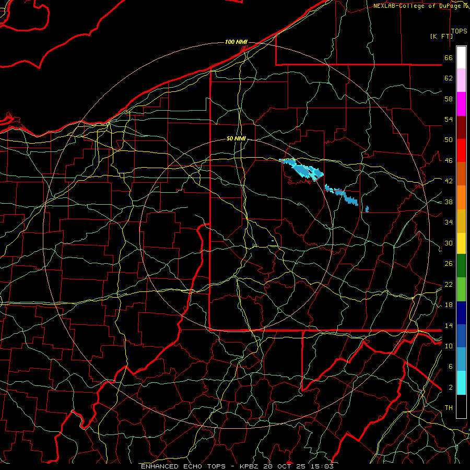
Task: Click the orange 38-42 kft legend swatch
Action: (x=461, y=197)
